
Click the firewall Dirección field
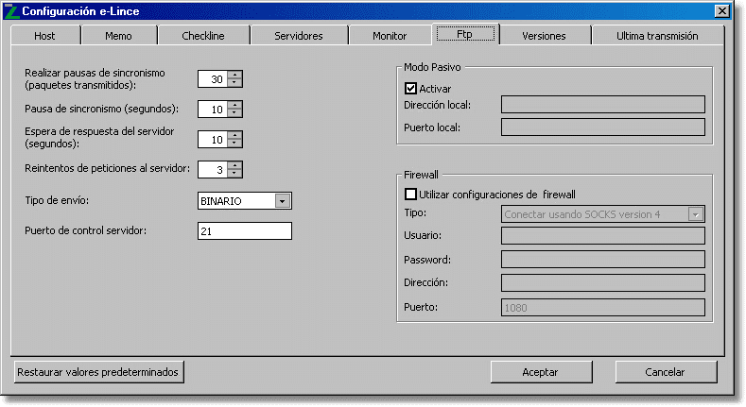(603, 282)
